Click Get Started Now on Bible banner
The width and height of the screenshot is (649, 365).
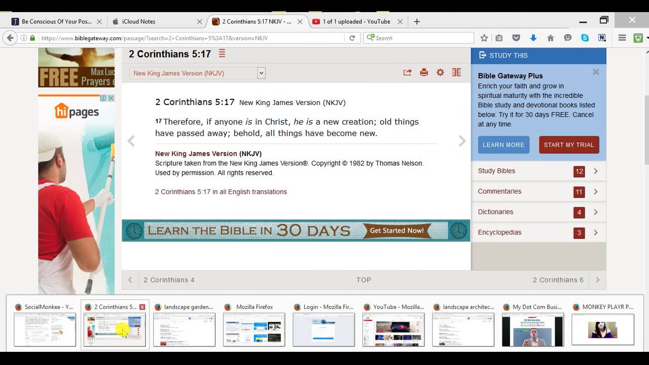[x=396, y=231]
